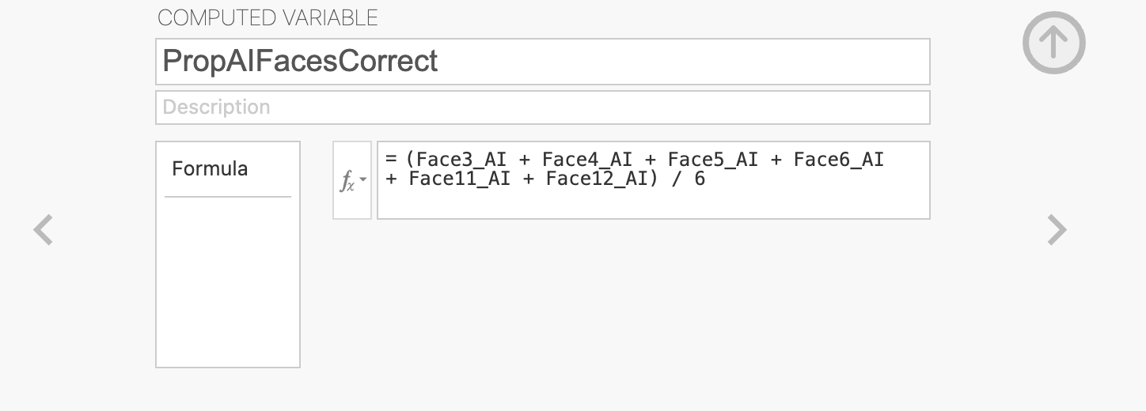Click the divisor 6 in the formula
1146x411 pixels.
click(x=700, y=179)
